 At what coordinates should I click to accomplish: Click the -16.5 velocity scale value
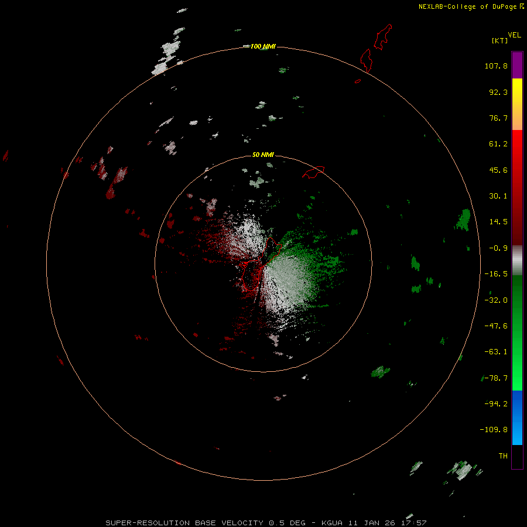point(496,274)
